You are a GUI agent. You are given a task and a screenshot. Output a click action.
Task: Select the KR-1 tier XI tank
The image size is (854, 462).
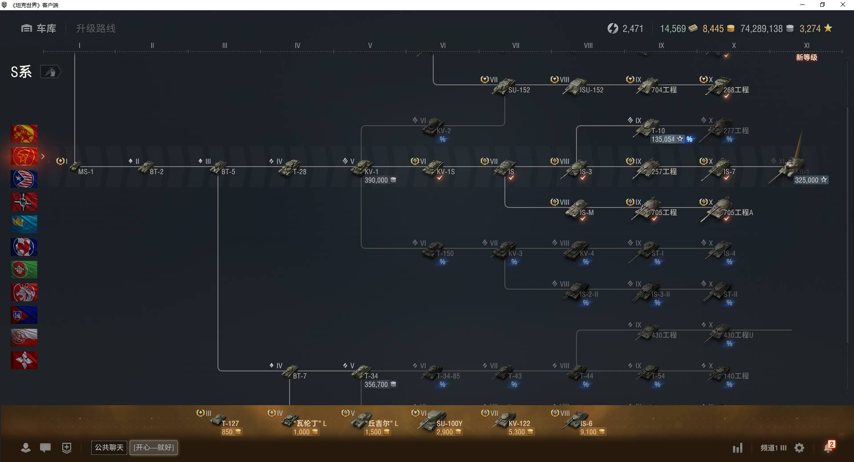798,171
